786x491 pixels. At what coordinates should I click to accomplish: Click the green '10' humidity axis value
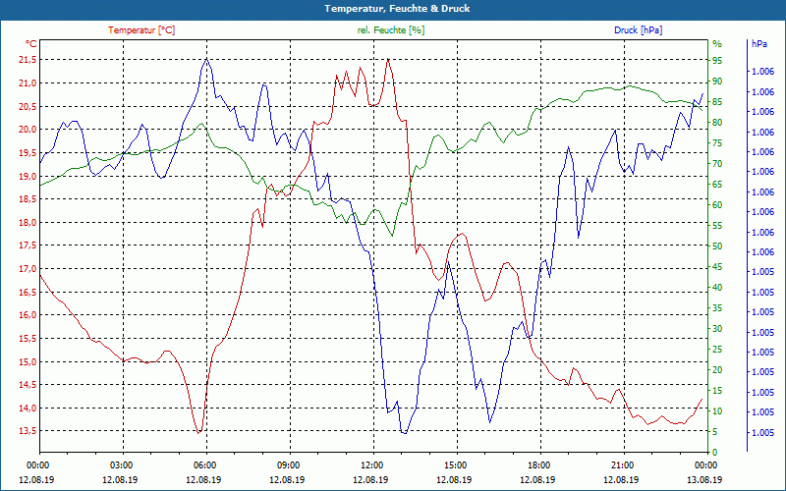point(717,411)
